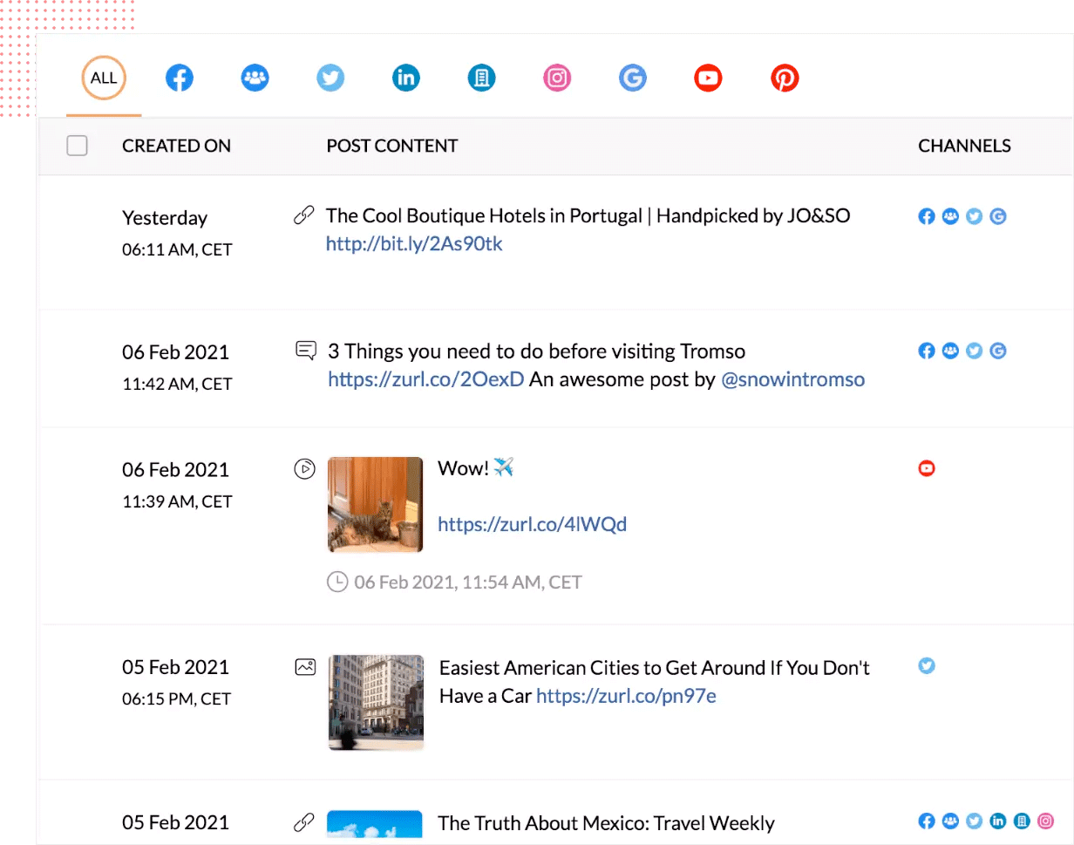This screenshot has width=1074, height=845.
Task: Click Facebook channel icon on Mexico post row
Action: click(x=927, y=821)
